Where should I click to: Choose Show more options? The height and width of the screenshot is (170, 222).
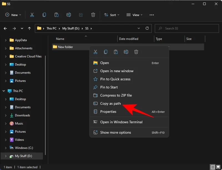pyautogui.click(x=129, y=133)
